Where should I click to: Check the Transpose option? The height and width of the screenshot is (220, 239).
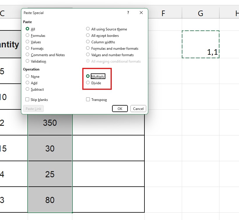[x=88, y=99]
